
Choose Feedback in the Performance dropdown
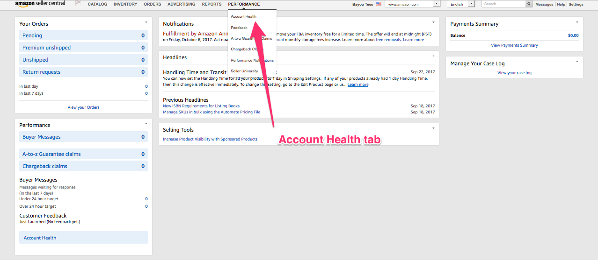(x=239, y=28)
